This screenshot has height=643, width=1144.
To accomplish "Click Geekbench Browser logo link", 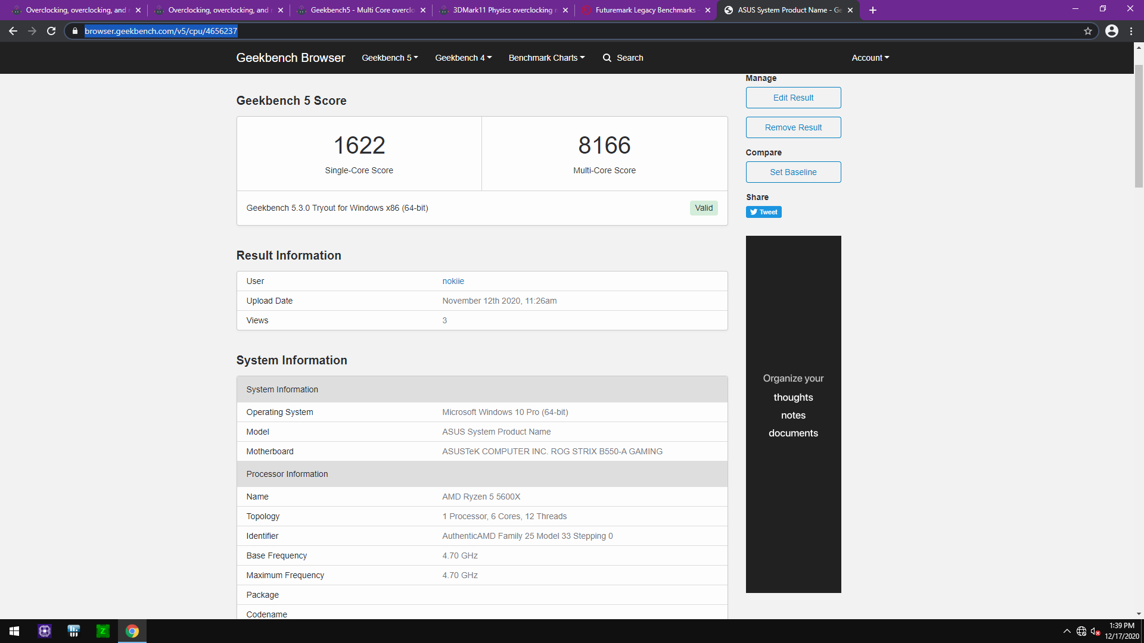I will point(290,58).
